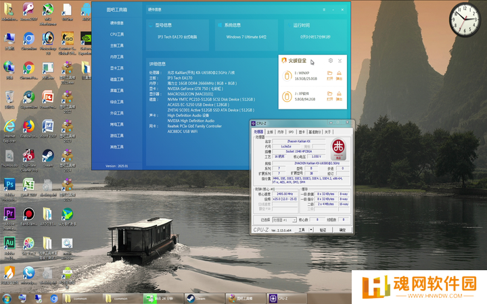This screenshot has width=487, height=304.
Task: Switch to the 显卡 tab in CPU-Z
Action: pyautogui.click(x=302, y=132)
